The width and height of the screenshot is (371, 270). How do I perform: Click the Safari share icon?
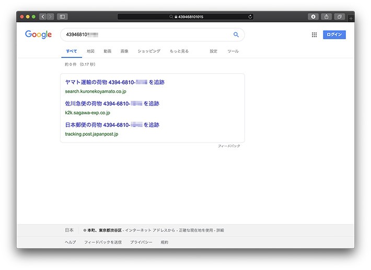tap(326, 17)
